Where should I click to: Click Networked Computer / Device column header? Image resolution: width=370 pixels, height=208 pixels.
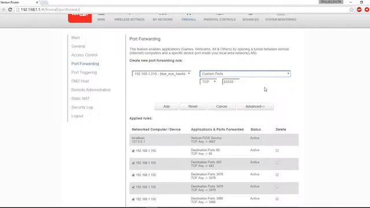point(156,129)
